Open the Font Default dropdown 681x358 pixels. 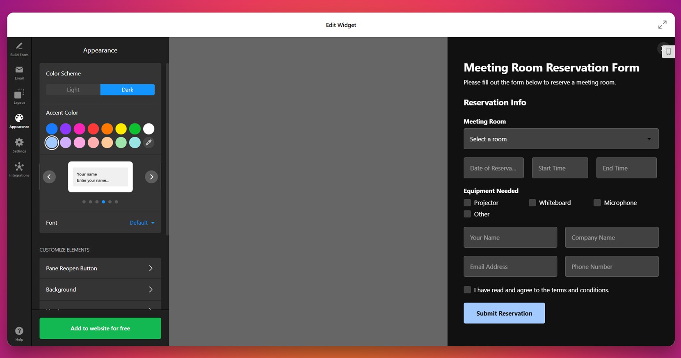[142, 223]
